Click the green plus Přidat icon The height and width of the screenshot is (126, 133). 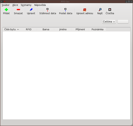pyautogui.click(x=6, y=10)
